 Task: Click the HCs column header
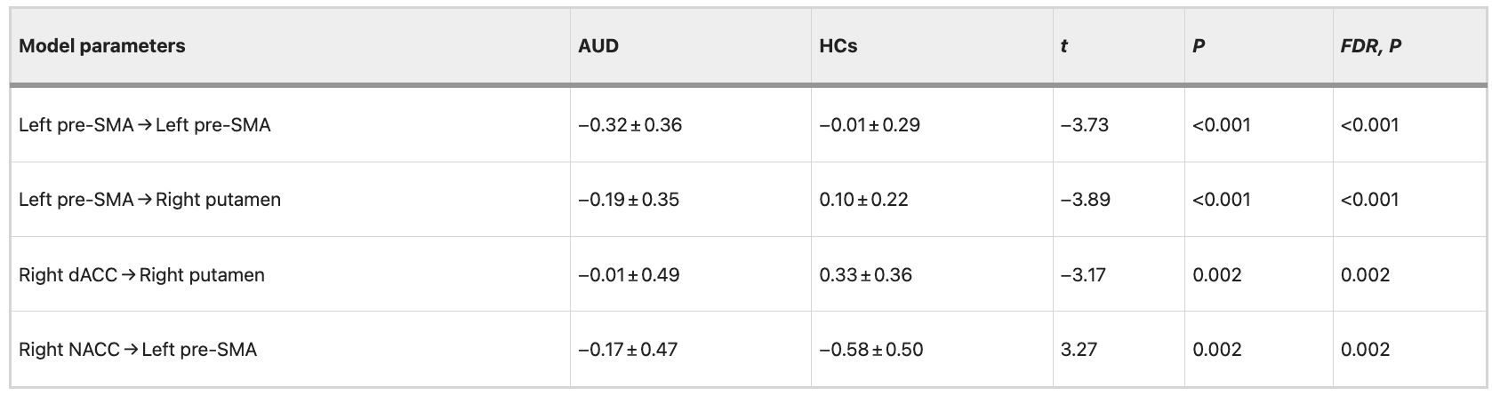[838, 46]
